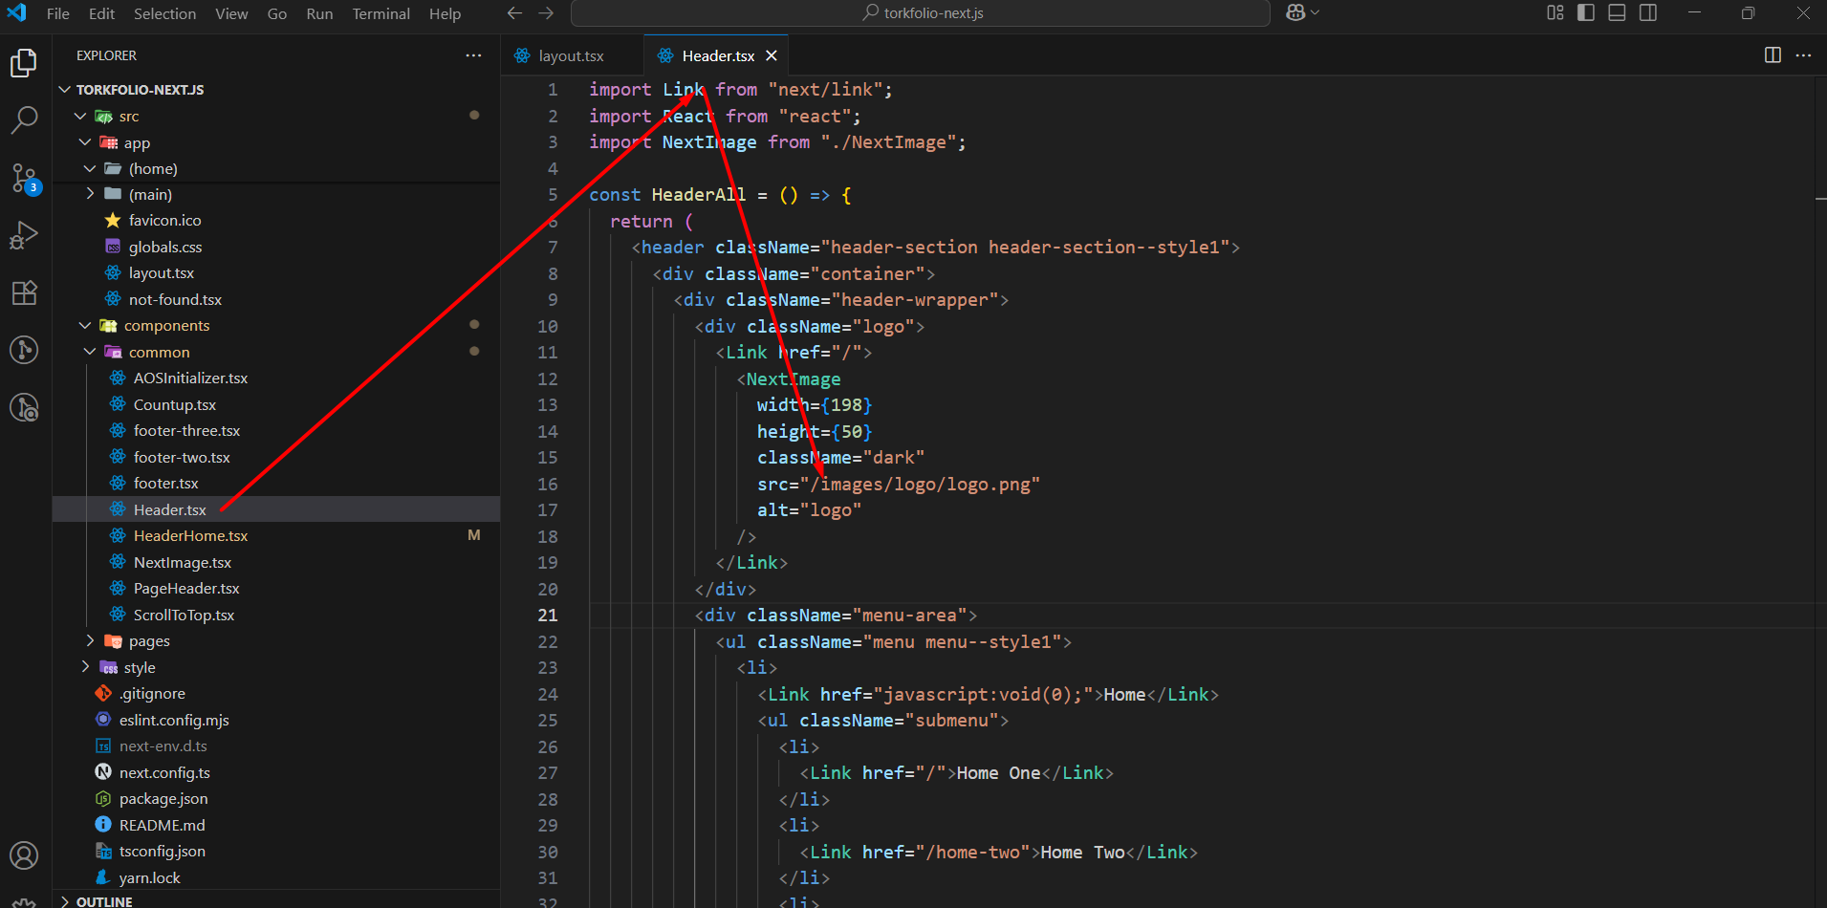Open yarn.lock file
1827x908 pixels.
click(276, 877)
